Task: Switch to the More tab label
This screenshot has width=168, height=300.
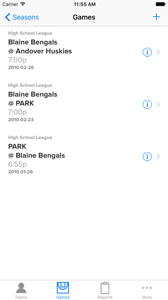Action: coord(147,297)
